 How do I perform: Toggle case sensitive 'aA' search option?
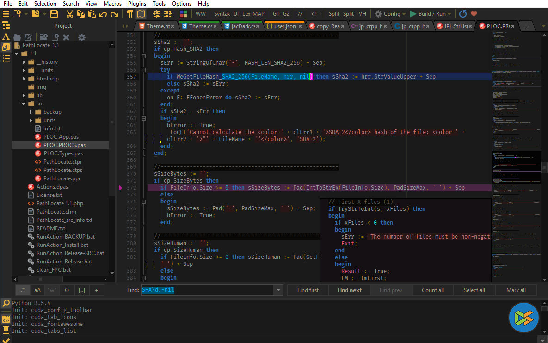click(x=37, y=290)
